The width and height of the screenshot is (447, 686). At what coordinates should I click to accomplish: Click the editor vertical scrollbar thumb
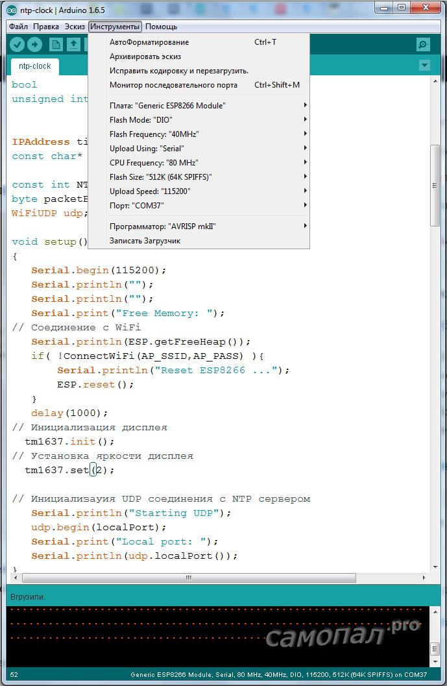(x=435, y=186)
